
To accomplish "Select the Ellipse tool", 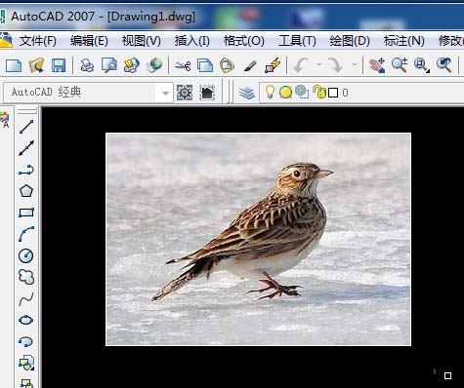I will [26, 320].
